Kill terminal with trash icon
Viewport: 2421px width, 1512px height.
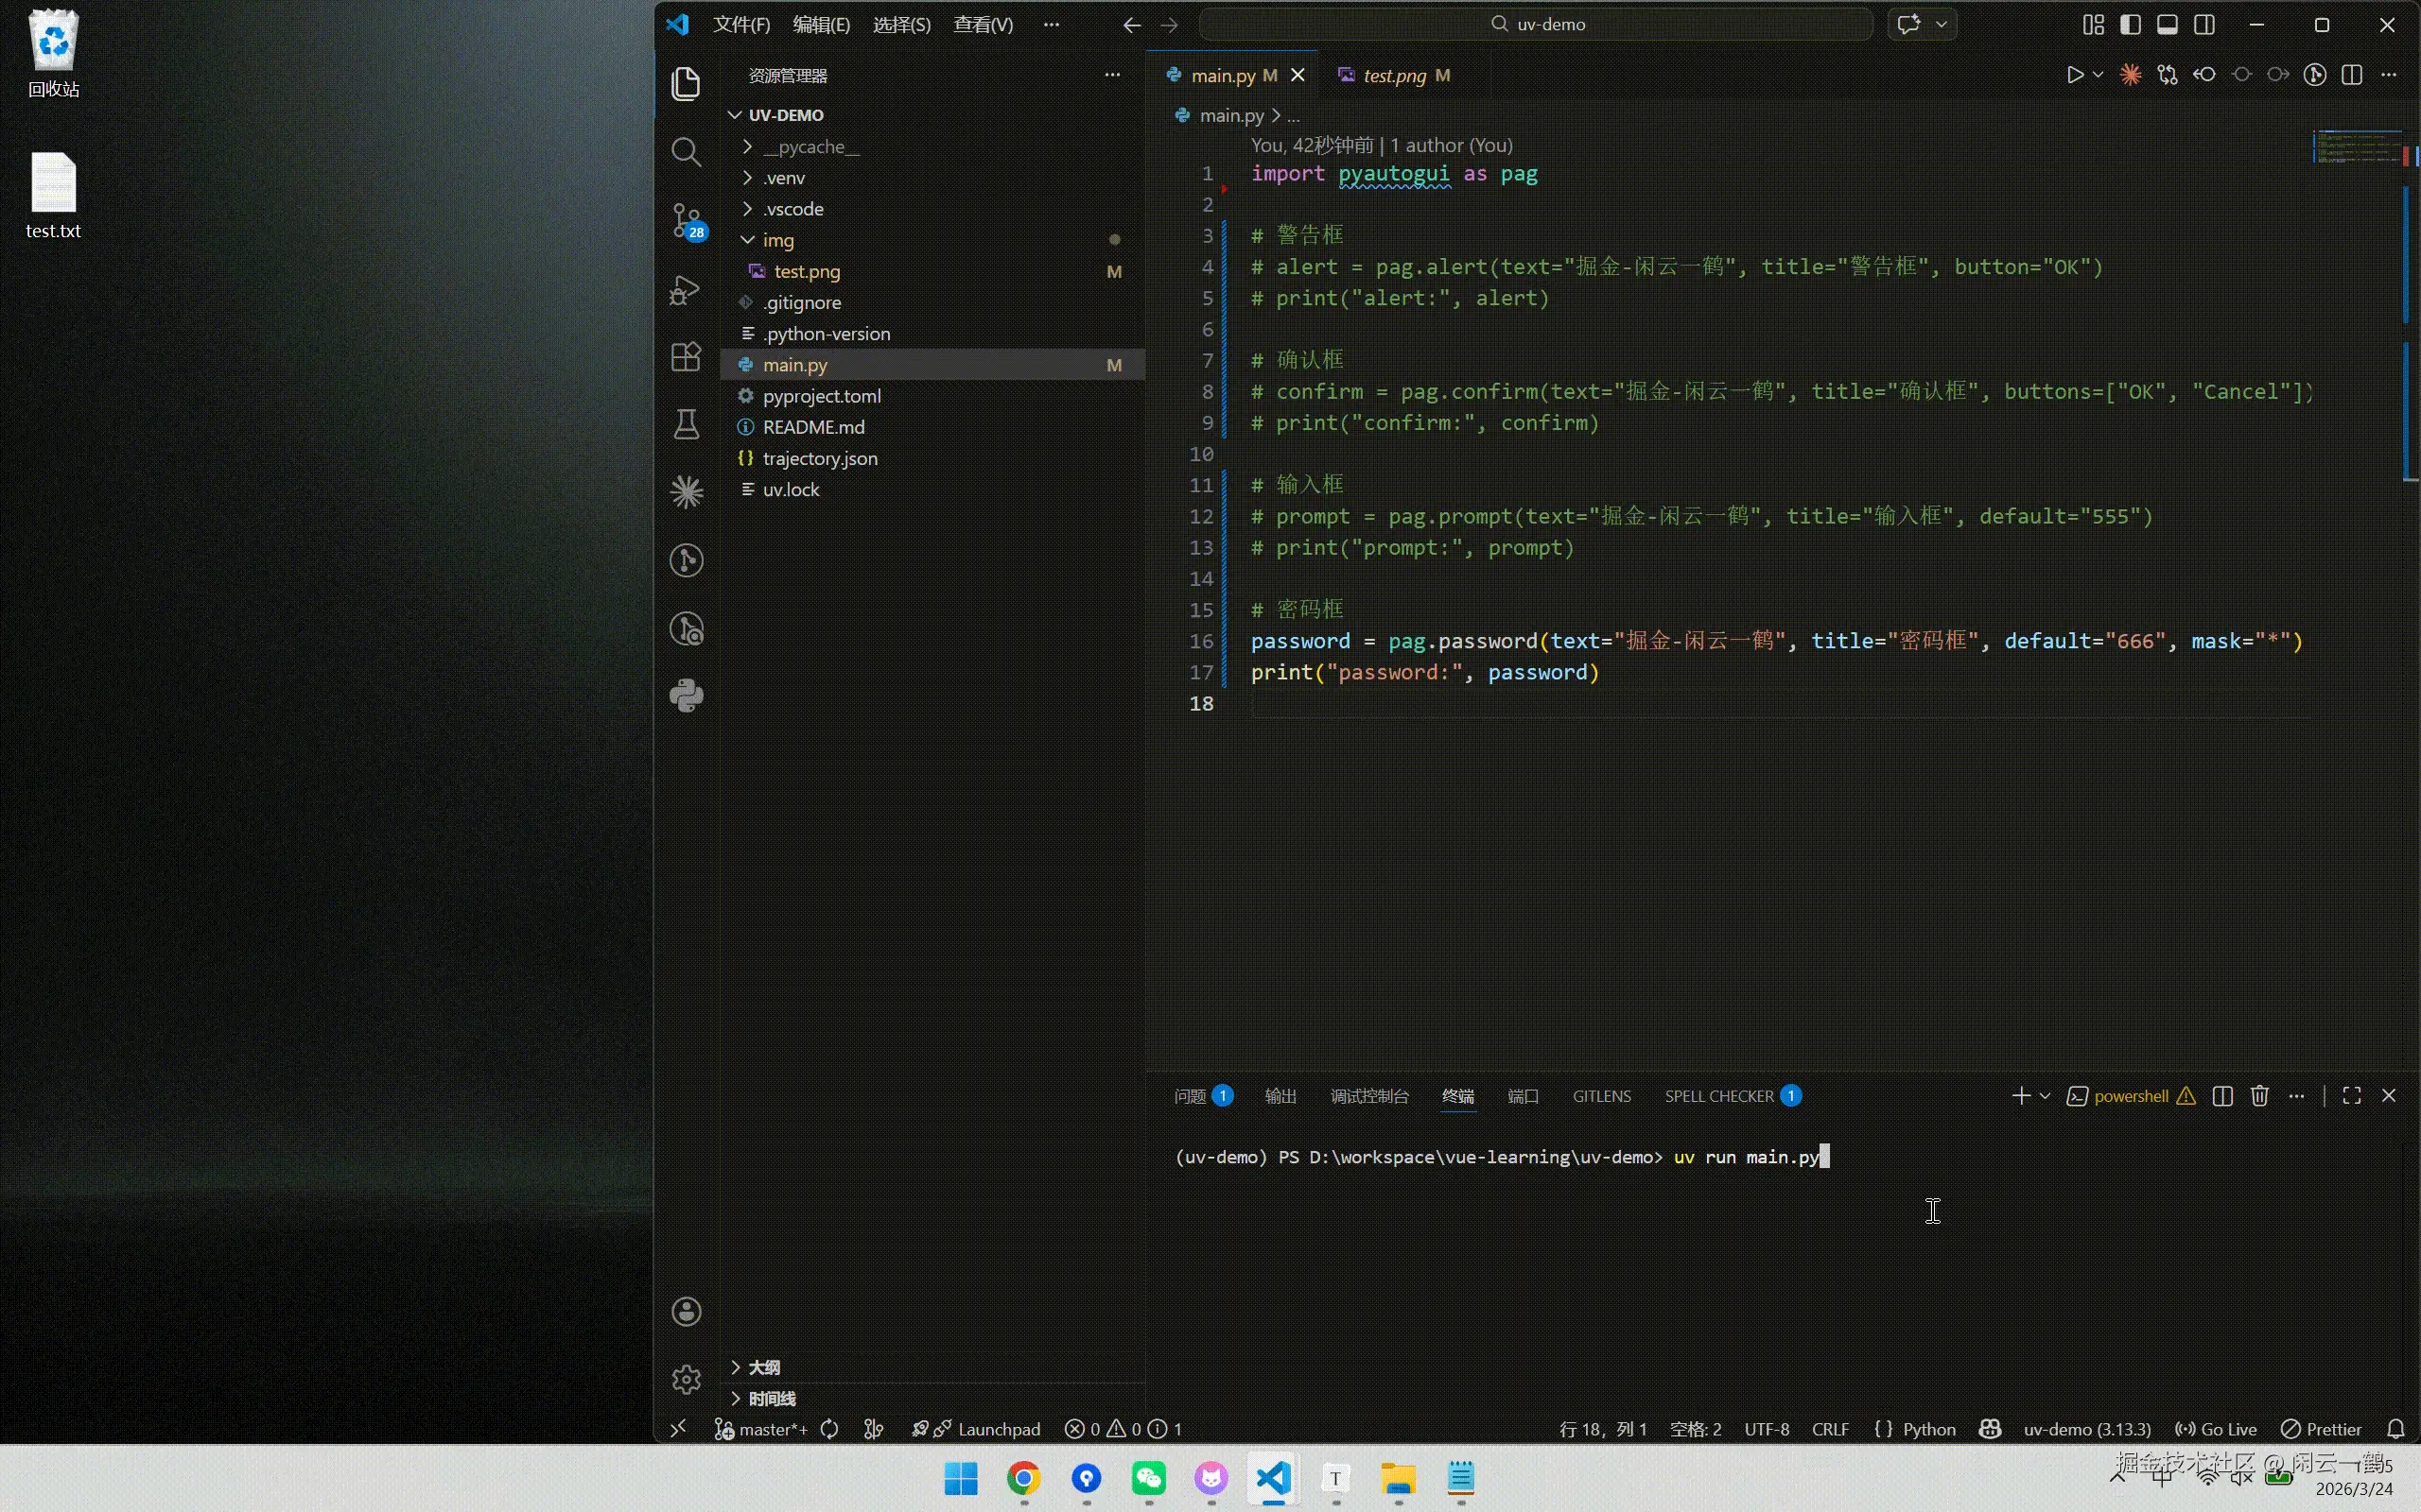coord(2259,1096)
